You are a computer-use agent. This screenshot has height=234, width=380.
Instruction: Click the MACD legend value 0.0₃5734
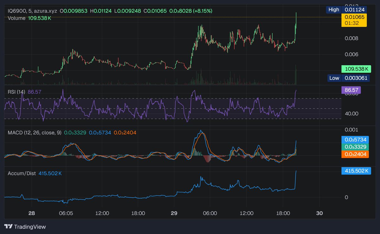tap(100, 132)
